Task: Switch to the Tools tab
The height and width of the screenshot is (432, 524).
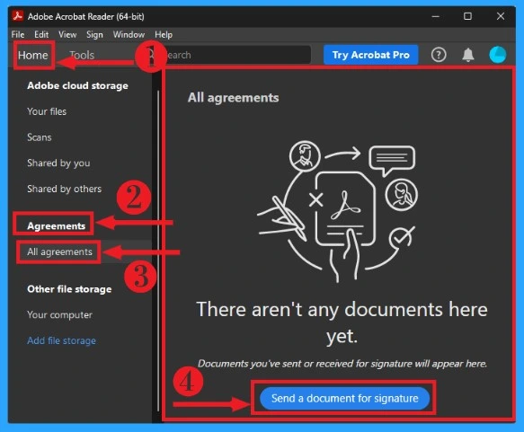Action: click(x=82, y=55)
